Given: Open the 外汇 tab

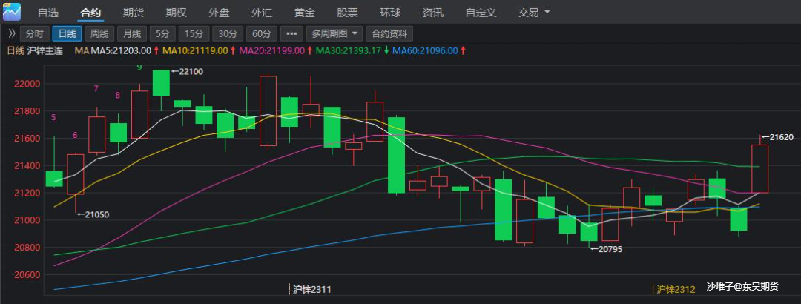Looking at the screenshot, I should point(261,13).
